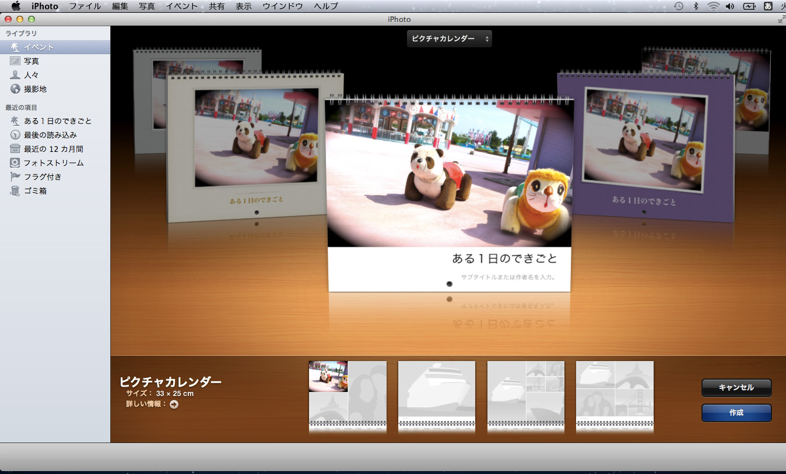Open the Photo Stream icon
Viewport: 786px width, 474px height.
(15, 163)
